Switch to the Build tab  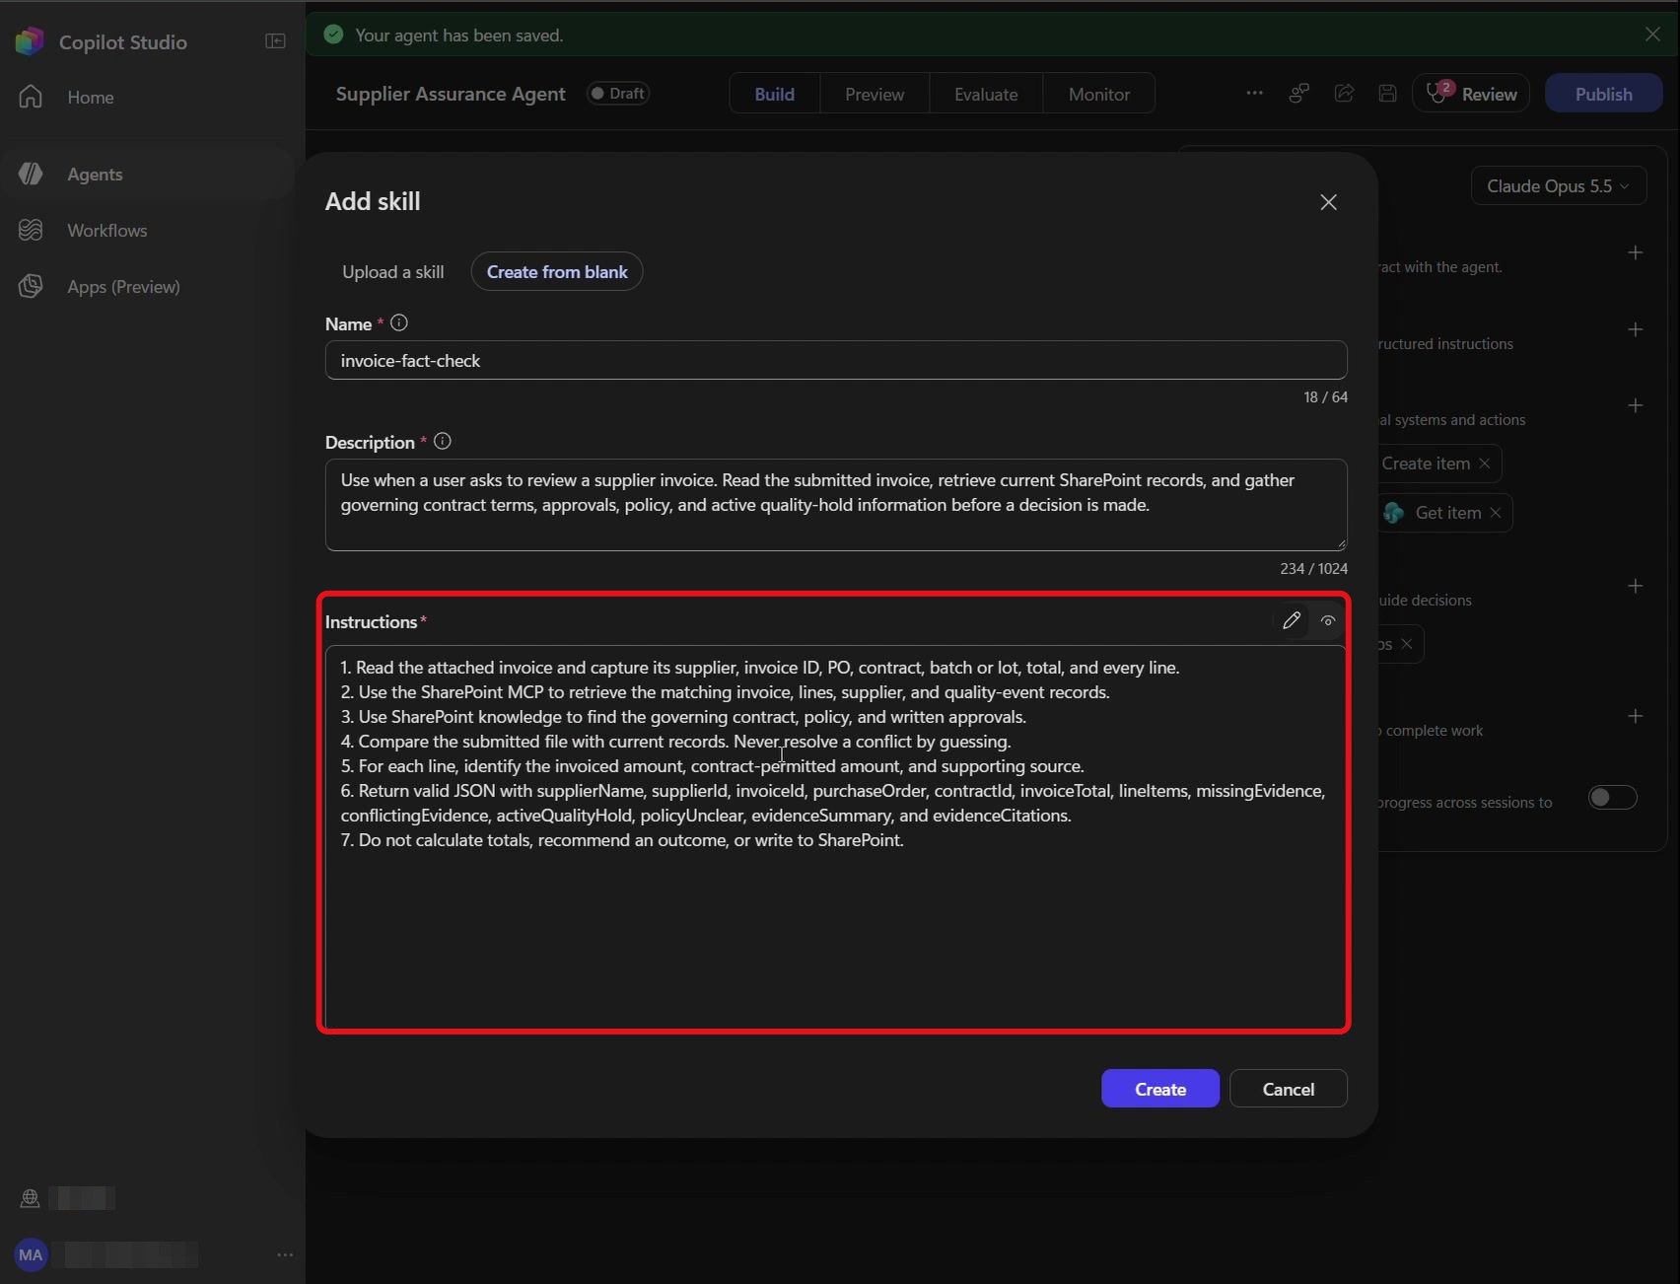pyautogui.click(x=774, y=94)
